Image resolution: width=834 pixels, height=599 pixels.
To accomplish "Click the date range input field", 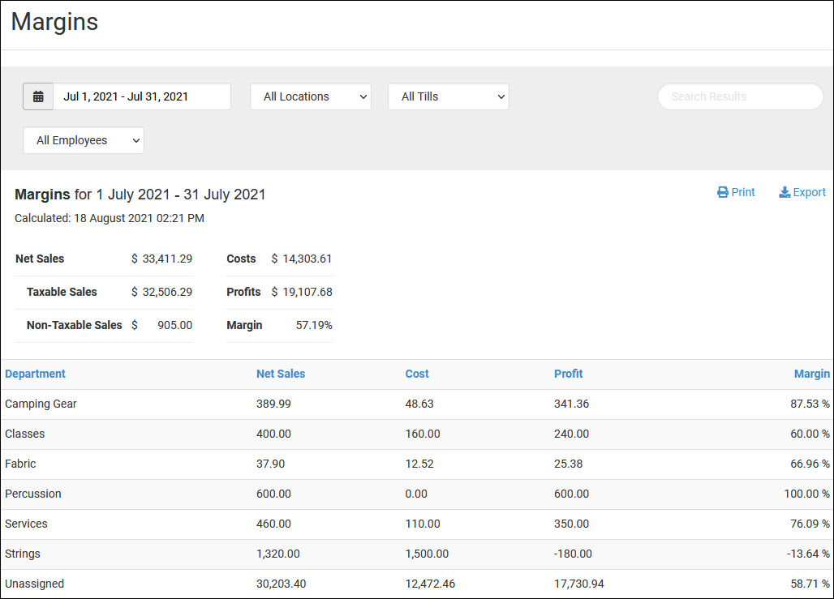I will point(142,96).
